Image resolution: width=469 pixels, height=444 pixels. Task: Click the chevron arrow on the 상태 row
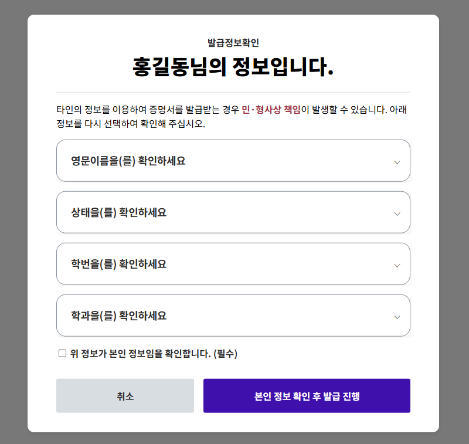[x=397, y=213]
